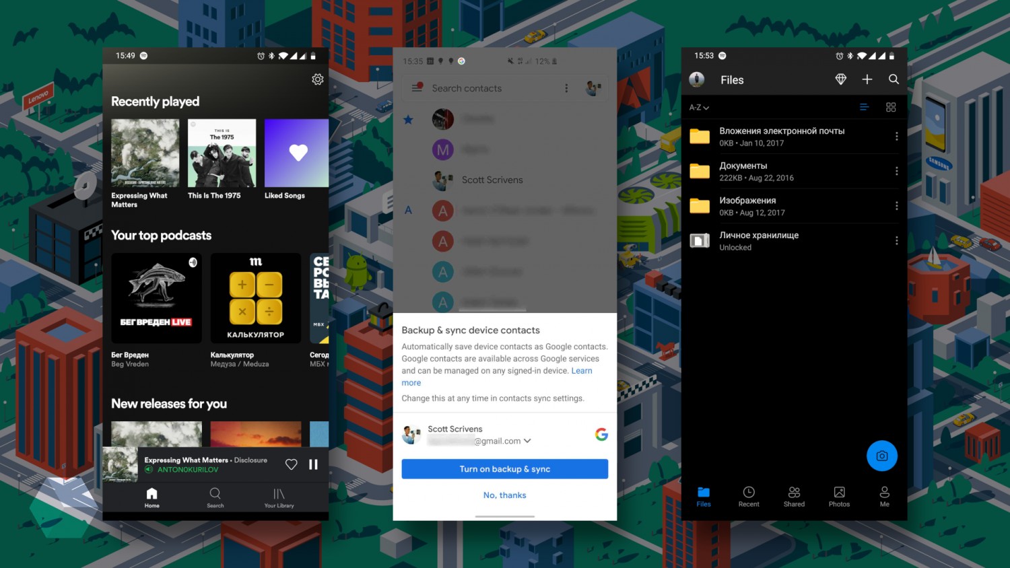Image resolution: width=1010 pixels, height=568 pixels.
Task: Select the Me bottom tab
Action: [x=885, y=497]
